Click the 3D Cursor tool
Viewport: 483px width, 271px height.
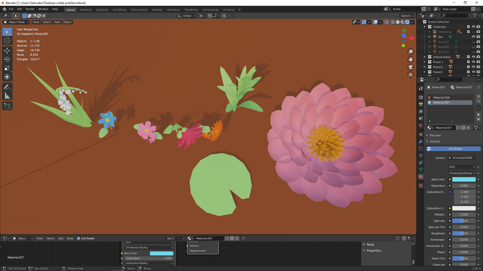pyautogui.click(x=7, y=40)
